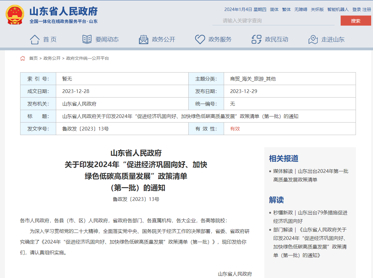Click the red breadcrumb home icon
373x278 pixels.
(x=23, y=58)
